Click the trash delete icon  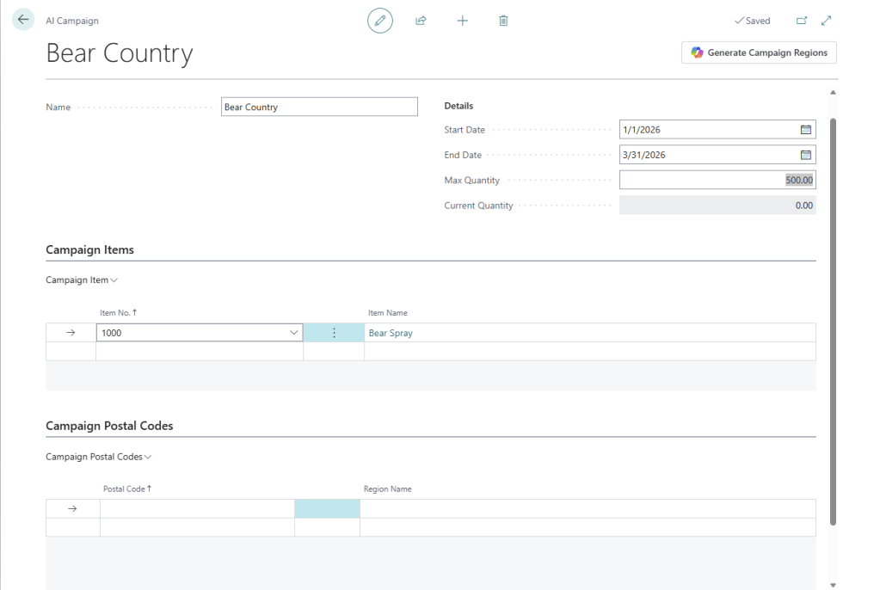pos(503,21)
